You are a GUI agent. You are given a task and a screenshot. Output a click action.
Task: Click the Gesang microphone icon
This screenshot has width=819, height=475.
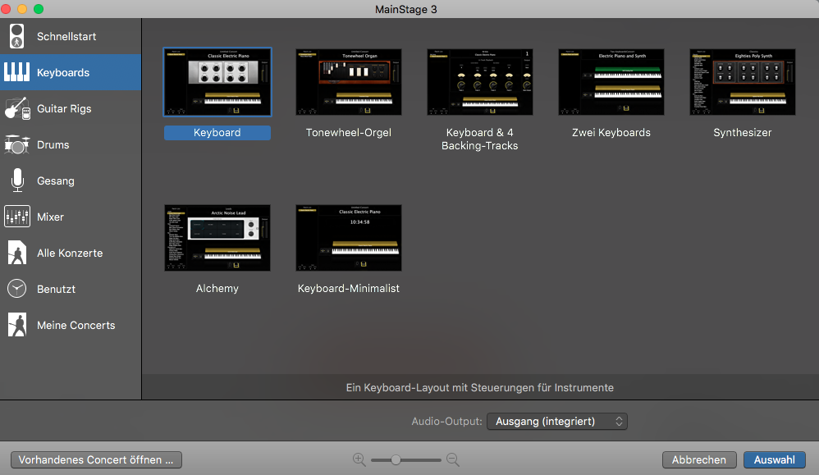point(17,180)
